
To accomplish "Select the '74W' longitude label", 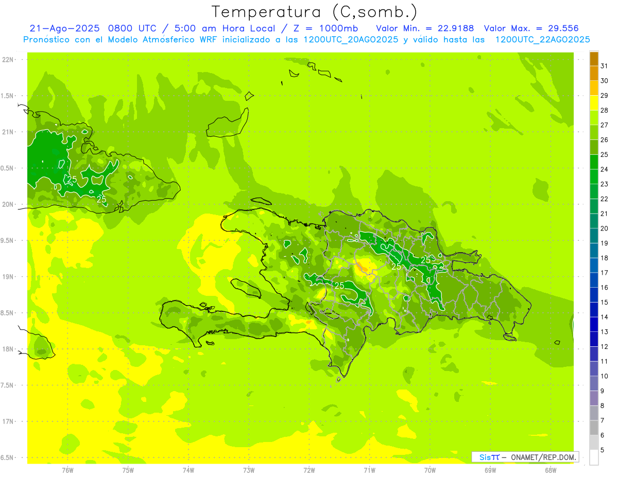I will (188, 470).
